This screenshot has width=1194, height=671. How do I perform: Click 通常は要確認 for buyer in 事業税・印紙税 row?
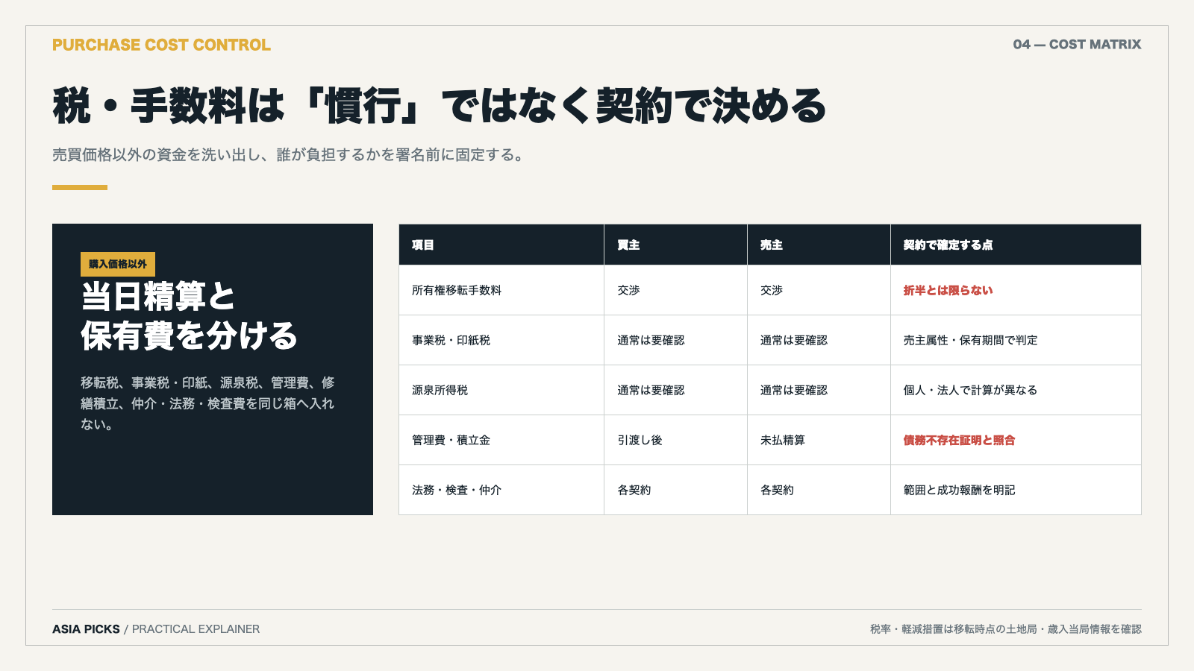click(x=651, y=340)
